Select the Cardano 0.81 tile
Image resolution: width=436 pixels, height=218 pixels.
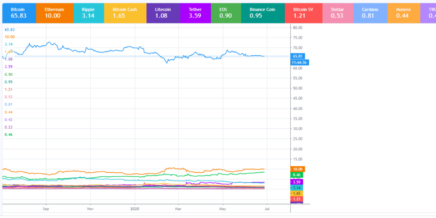(370, 13)
